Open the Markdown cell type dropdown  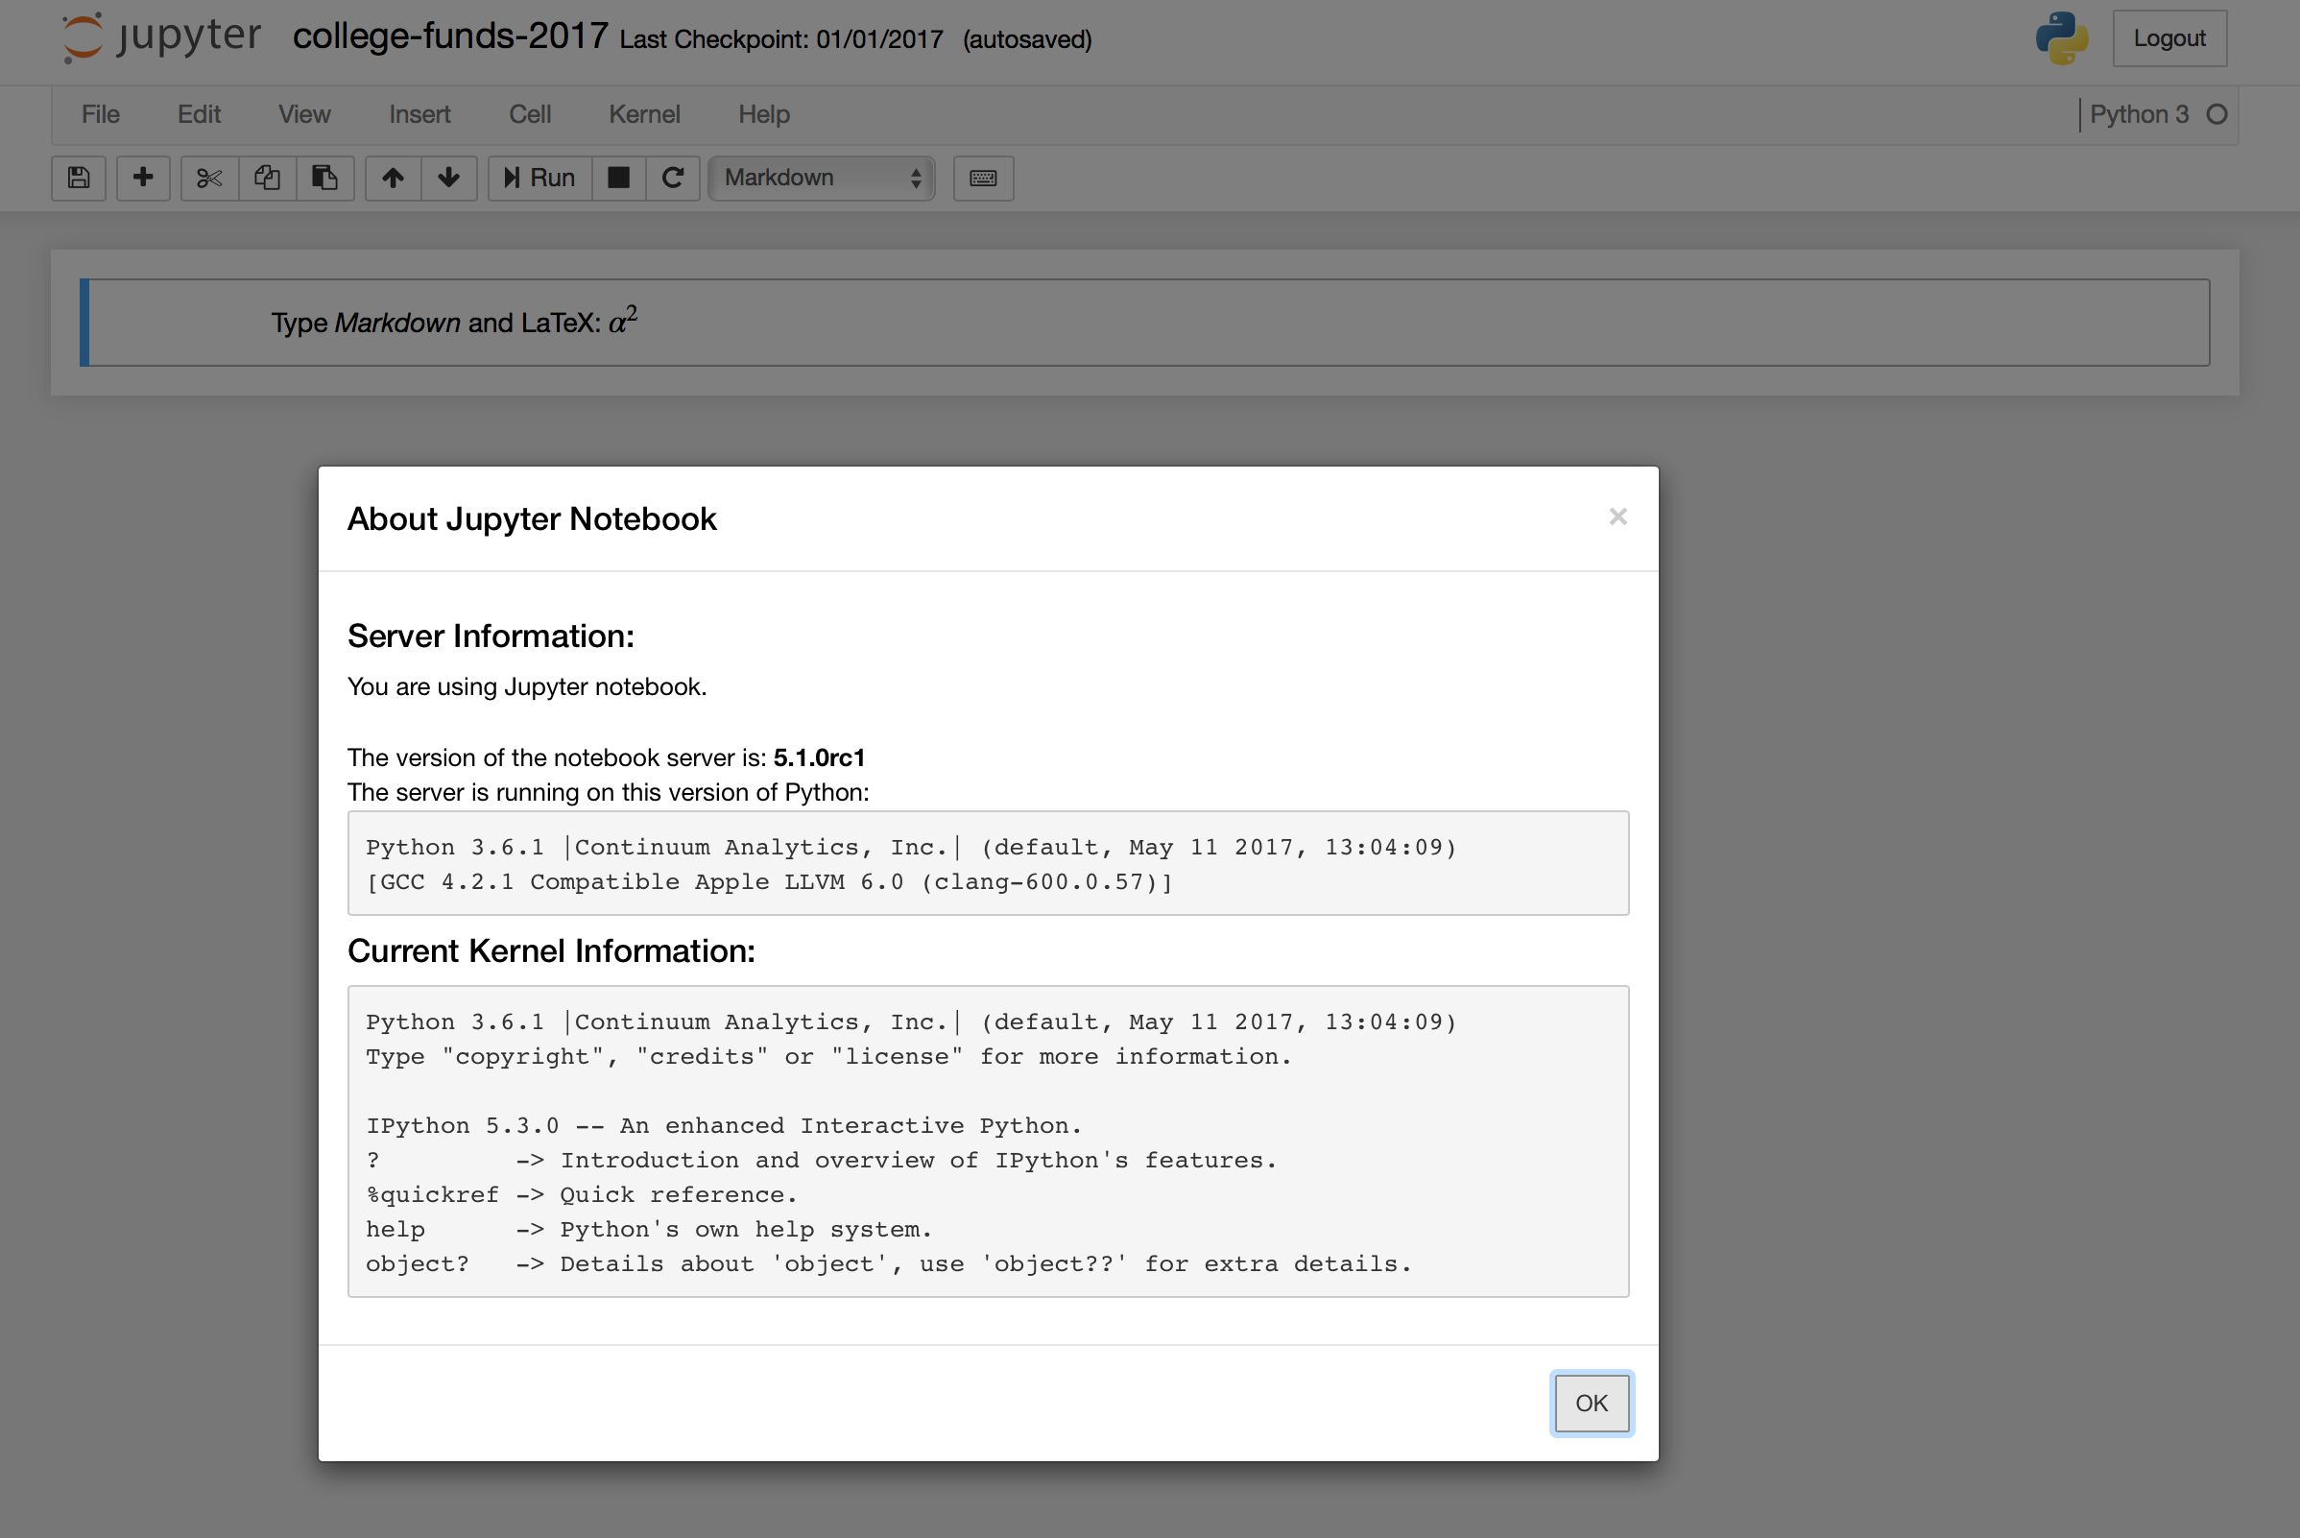click(821, 178)
